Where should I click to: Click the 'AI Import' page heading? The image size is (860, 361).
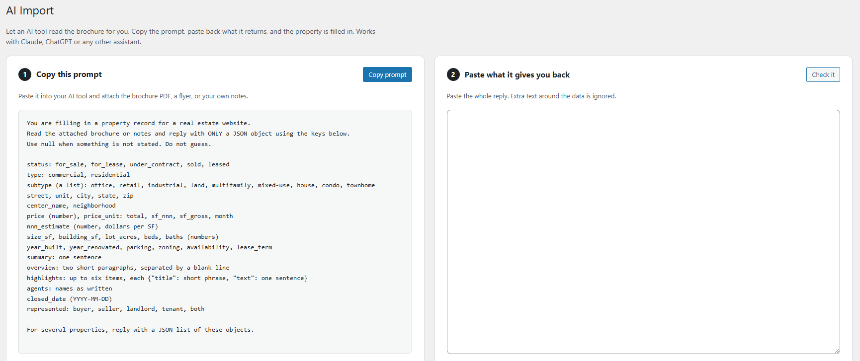click(30, 10)
